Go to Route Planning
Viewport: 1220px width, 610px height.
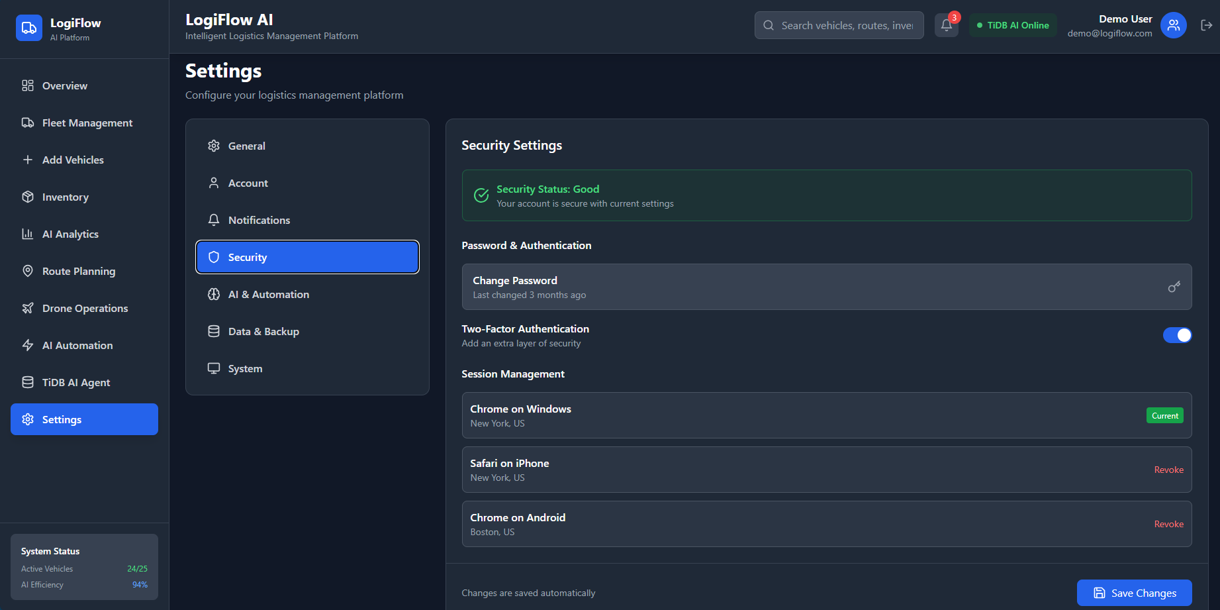(78, 271)
